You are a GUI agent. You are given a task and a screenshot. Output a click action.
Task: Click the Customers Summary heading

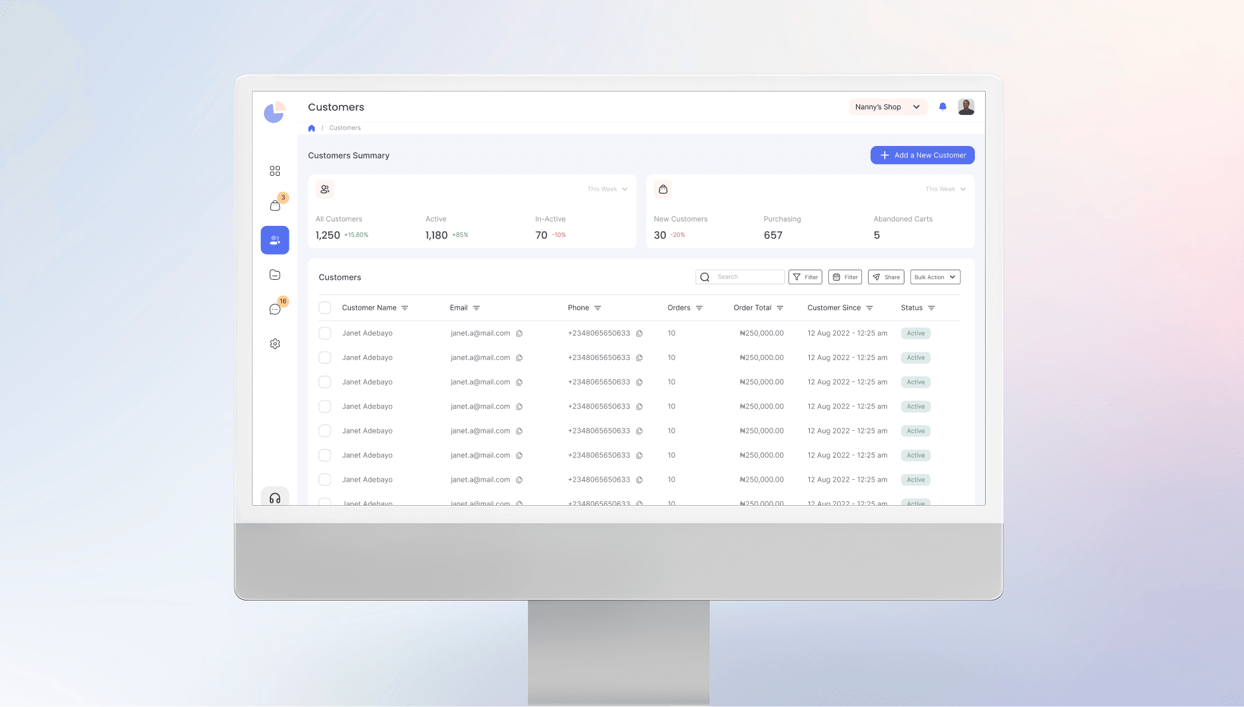click(349, 155)
